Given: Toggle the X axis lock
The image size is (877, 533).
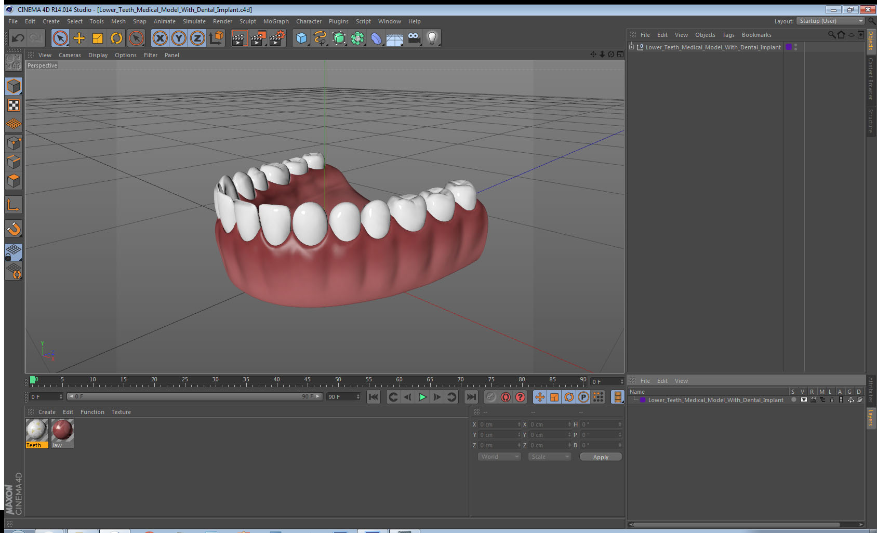Looking at the screenshot, I should tap(160, 38).
